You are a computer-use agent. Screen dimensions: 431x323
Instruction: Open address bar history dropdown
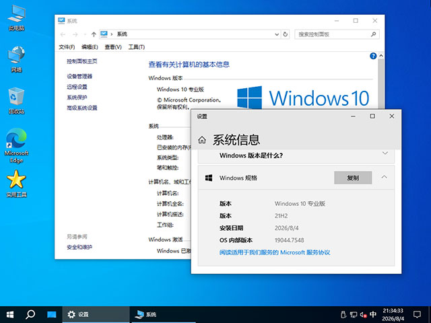coord(277,34)
